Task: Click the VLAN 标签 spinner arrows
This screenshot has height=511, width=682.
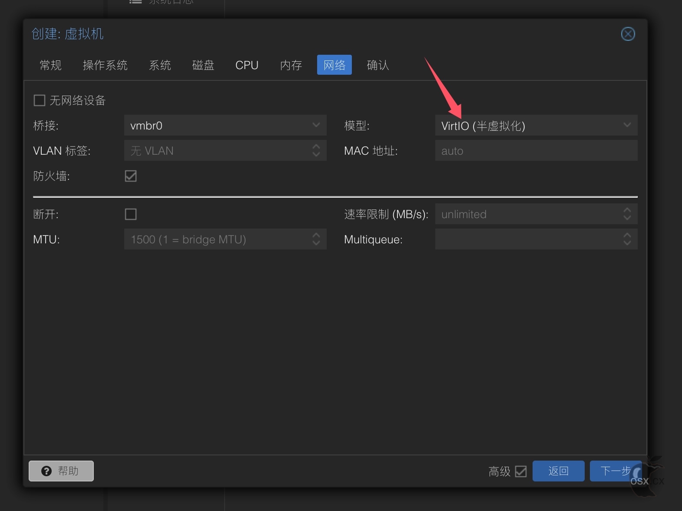Action: (x=316, y=150)
